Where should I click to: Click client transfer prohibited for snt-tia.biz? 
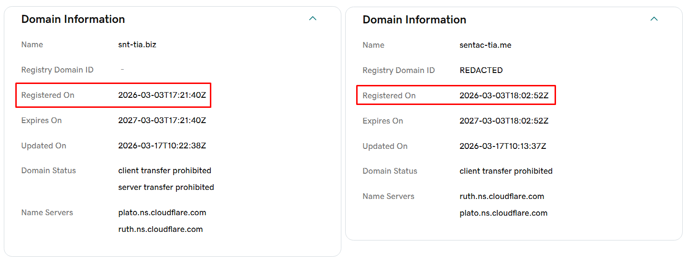tap(164, 170)
